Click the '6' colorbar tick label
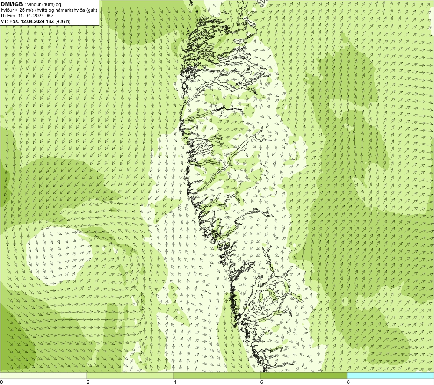 [262, 382]
